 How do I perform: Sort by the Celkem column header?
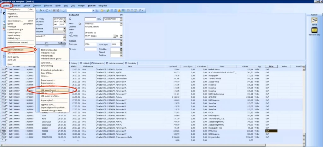point(245,66)
